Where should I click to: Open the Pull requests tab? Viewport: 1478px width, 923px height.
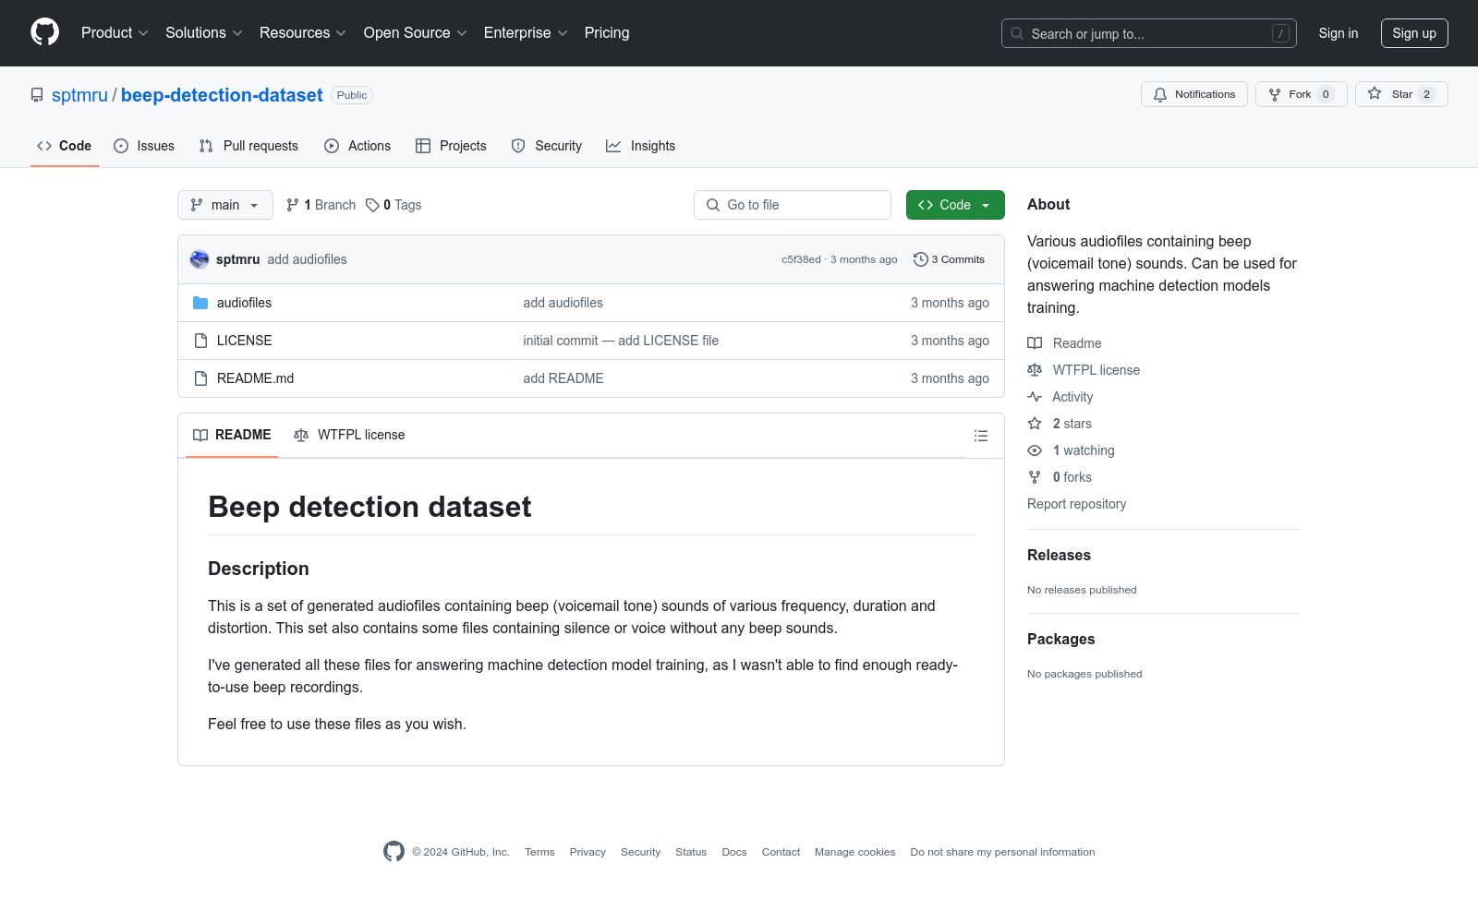[248, 146]
